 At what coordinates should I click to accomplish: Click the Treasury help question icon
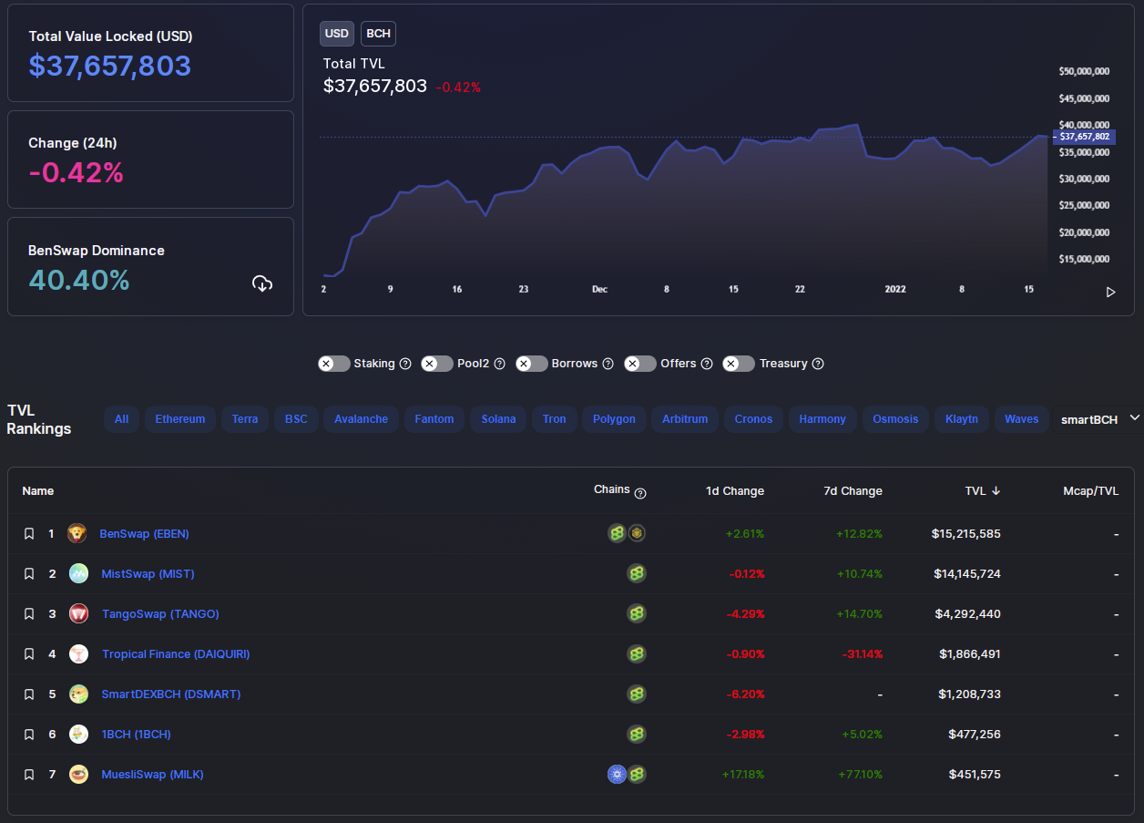click(818, 364)
